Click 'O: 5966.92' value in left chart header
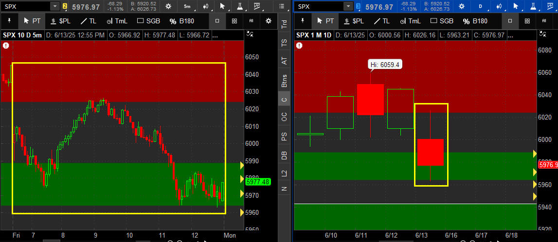The width and height of the screenshot is (558, 242). pyautogui.click(x=125, y=35)
